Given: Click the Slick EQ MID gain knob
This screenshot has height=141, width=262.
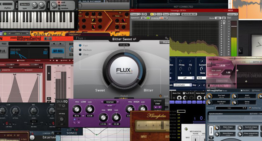Looking at the screenshot, I should click(116, 117).
